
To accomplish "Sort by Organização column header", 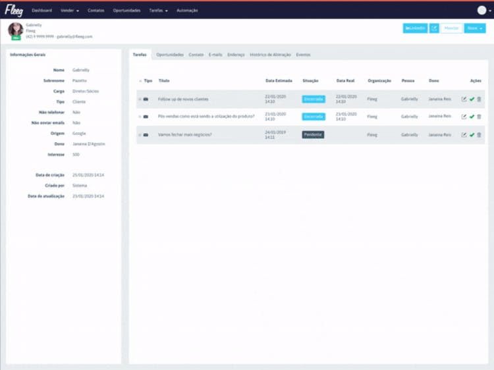I will (x=379, y=81).
